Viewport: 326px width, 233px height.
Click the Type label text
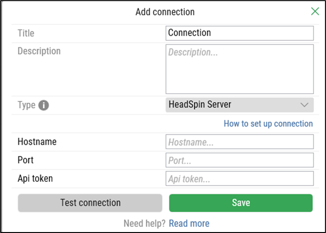coord(27,105)
